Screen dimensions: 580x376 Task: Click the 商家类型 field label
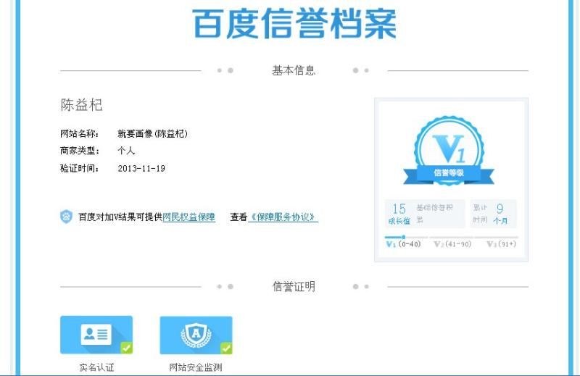79,151
